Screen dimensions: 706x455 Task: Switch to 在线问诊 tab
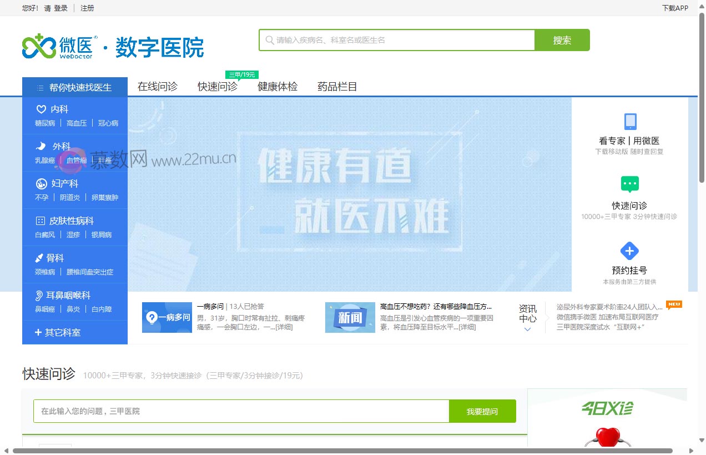coord(158,87)
